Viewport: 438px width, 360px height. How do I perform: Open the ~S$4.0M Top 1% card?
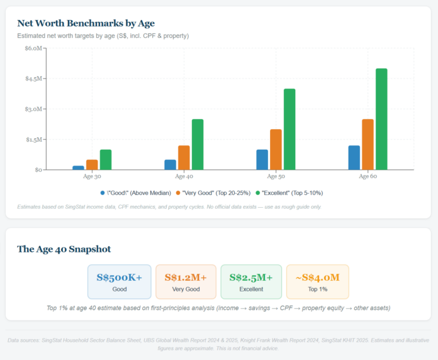(x=317, y=281)
